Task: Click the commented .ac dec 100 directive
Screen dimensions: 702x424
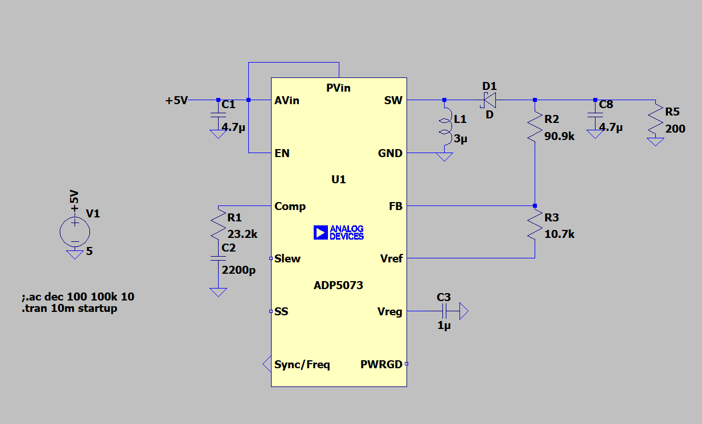Action: coord(78,297)
